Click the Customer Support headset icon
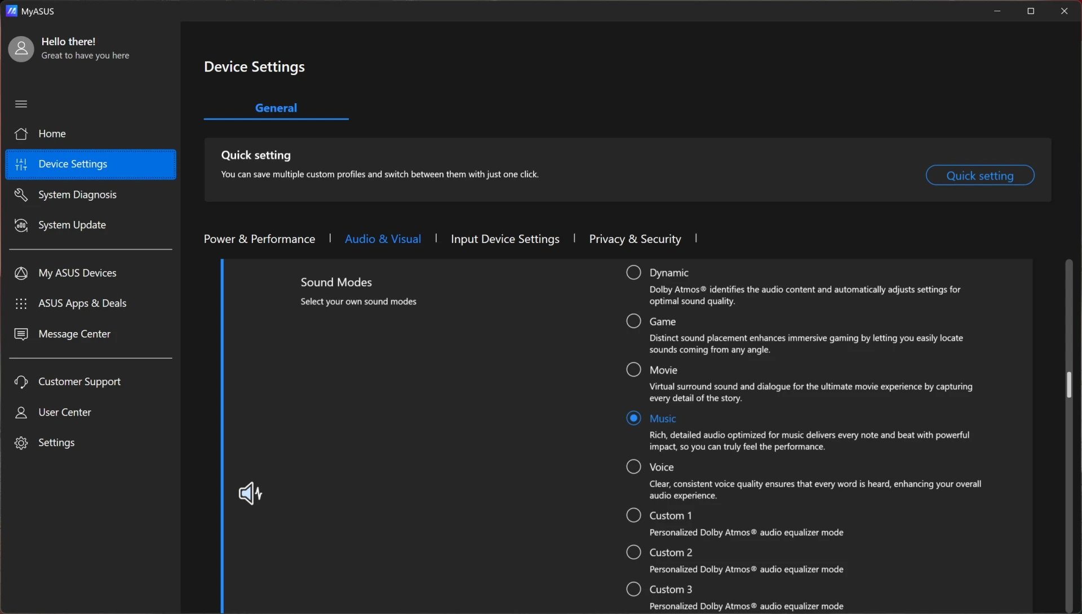The width and height of the screenshot is (1082, 614). click(x=21, y=382)
